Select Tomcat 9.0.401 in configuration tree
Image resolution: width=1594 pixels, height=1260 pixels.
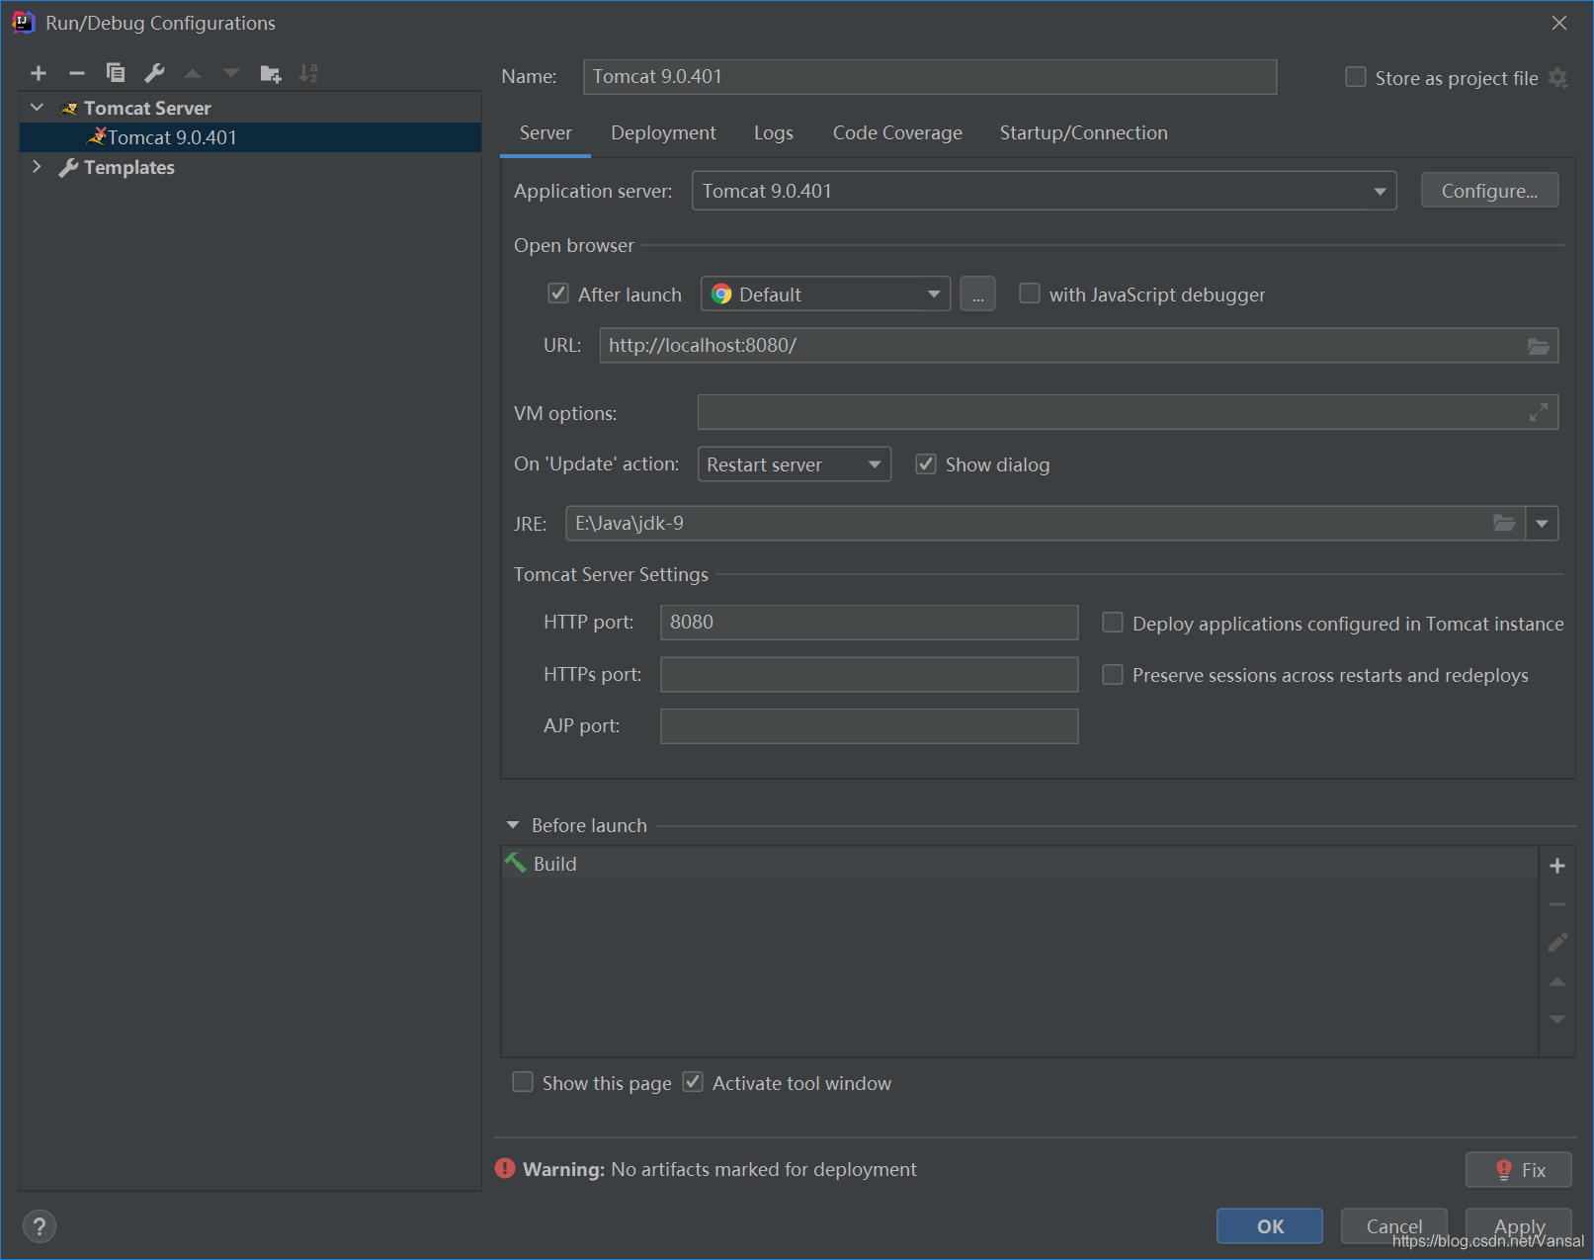[x=250, y=137]
